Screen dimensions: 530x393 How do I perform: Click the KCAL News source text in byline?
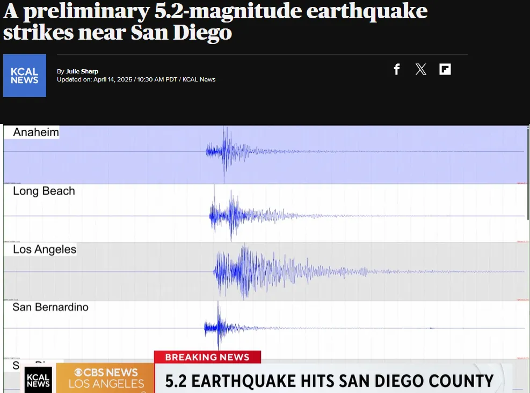[199, 79]
